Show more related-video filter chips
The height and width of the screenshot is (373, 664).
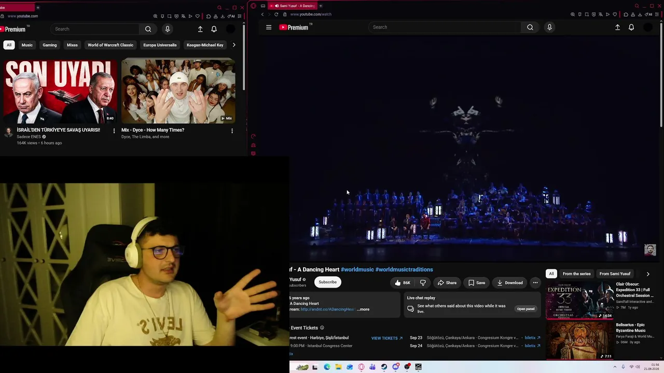click(x=647, y=274)
